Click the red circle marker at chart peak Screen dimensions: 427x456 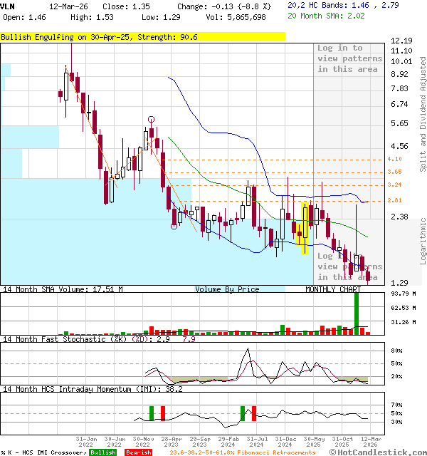151,120
